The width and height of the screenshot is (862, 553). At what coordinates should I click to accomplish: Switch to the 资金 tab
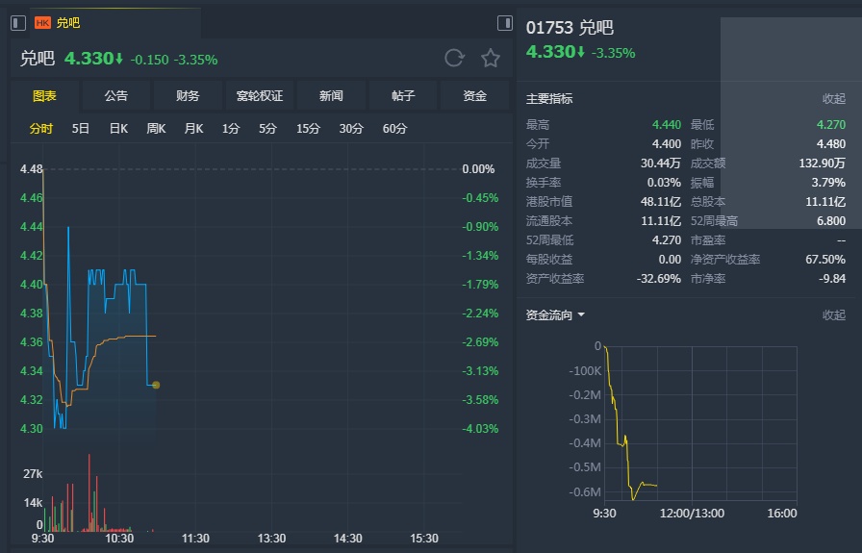475,96
